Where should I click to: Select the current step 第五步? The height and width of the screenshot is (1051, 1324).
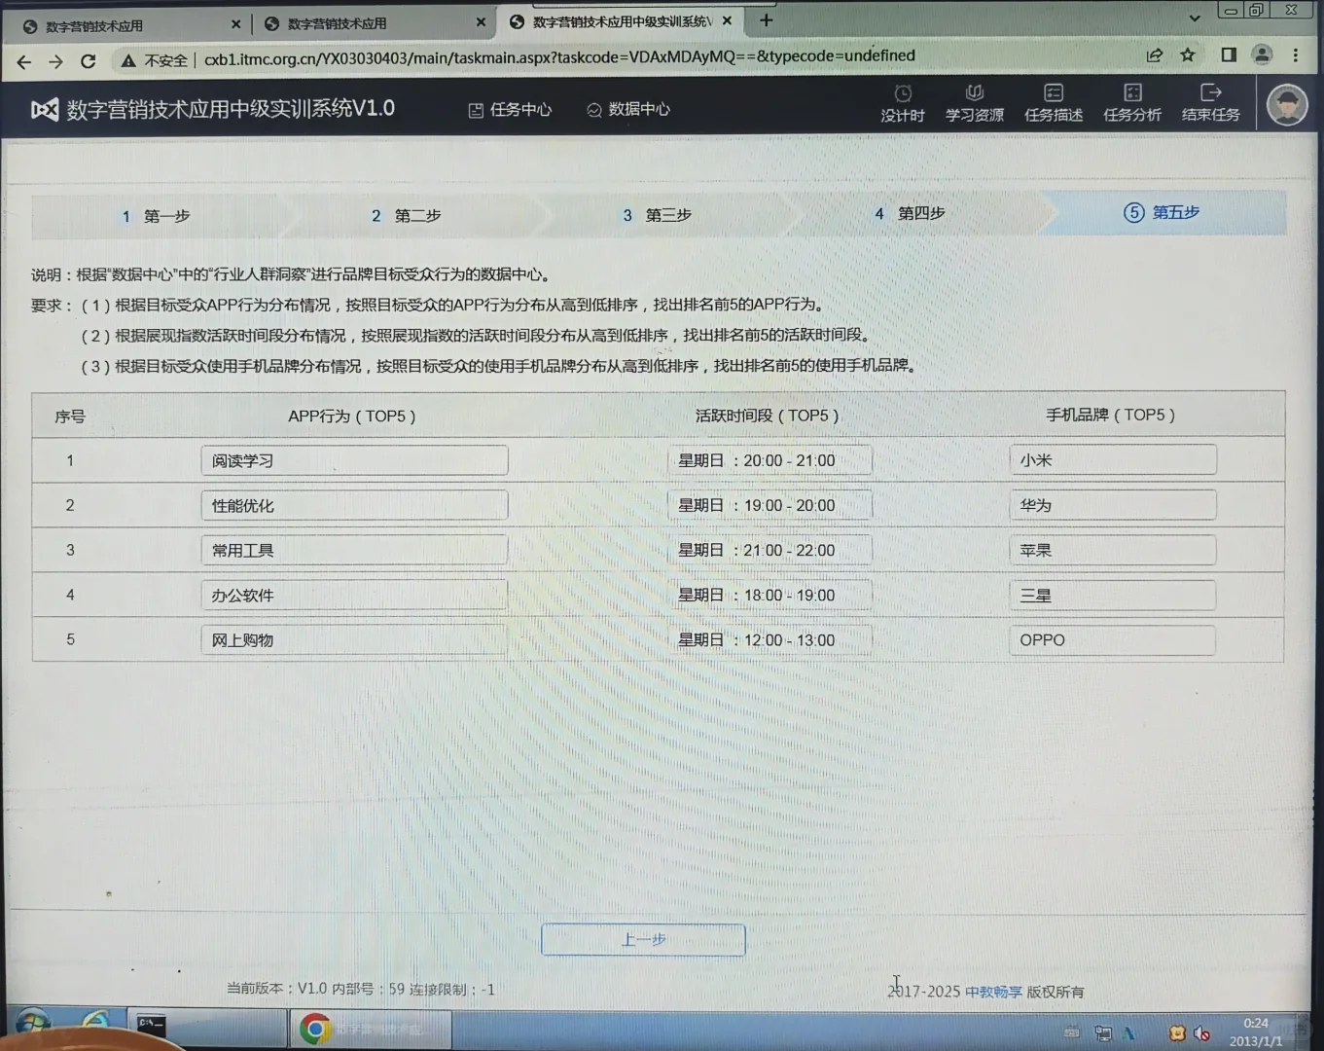(x=1162, y=212)
